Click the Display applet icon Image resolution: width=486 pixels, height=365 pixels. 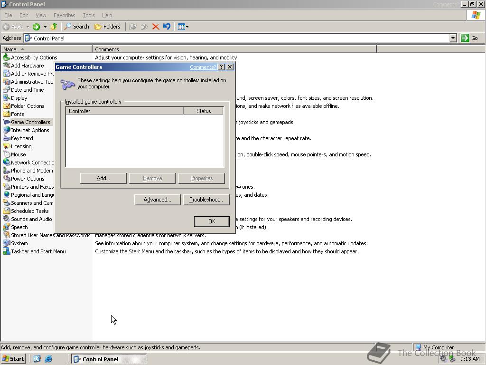coord(6,98)
